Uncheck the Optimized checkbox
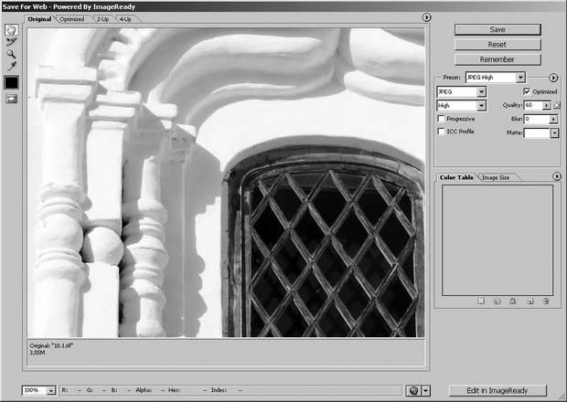567x402 pixels. pyautogui.click(x=526, y=92)
